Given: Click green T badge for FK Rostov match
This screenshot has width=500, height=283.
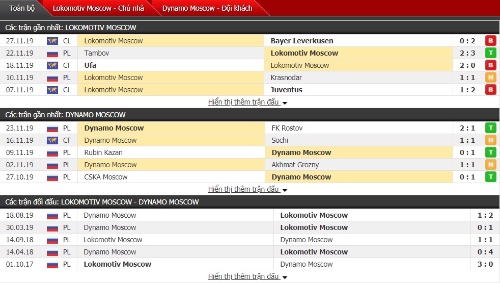Looking at the screenshot, I should pos(491,128).
